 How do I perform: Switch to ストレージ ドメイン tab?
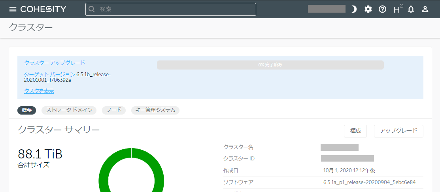point(69,111)
